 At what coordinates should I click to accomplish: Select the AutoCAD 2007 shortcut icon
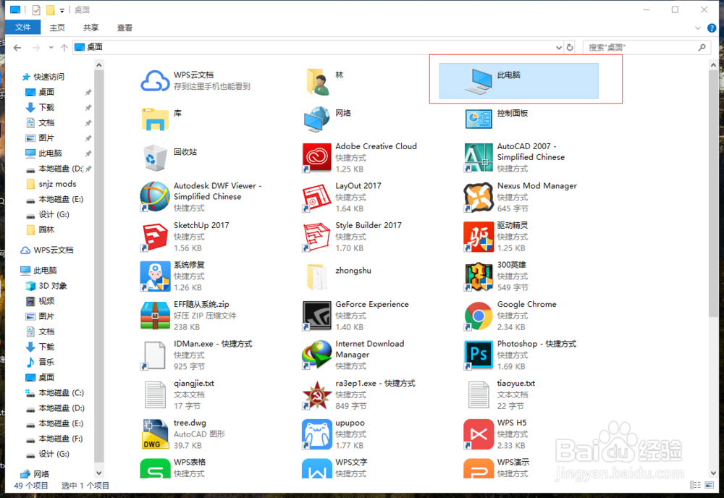479,158
